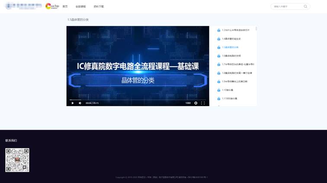
Task: Click the course list scrollbar
Action: click(256, 29)
